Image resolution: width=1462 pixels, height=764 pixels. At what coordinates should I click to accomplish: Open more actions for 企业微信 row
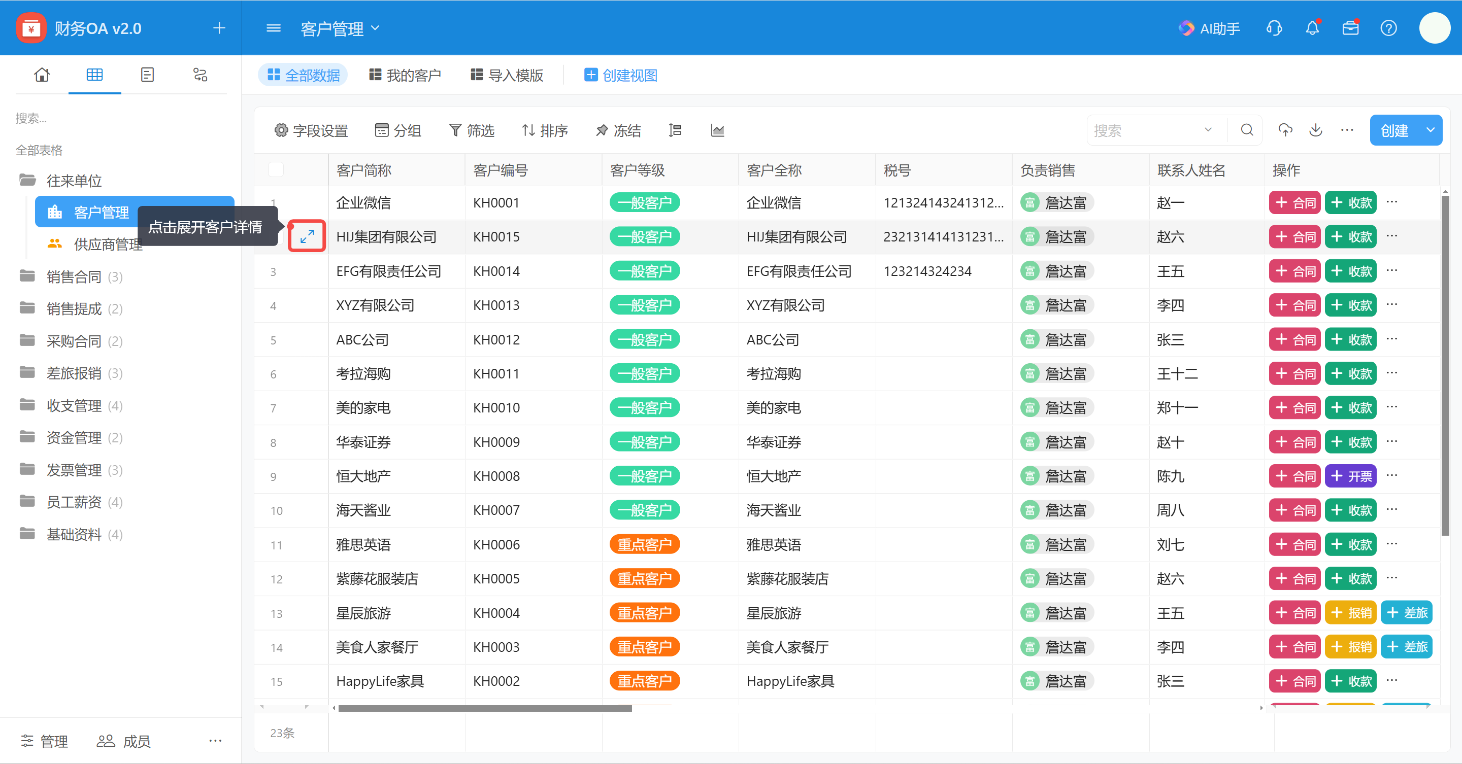coord(1391,202)
